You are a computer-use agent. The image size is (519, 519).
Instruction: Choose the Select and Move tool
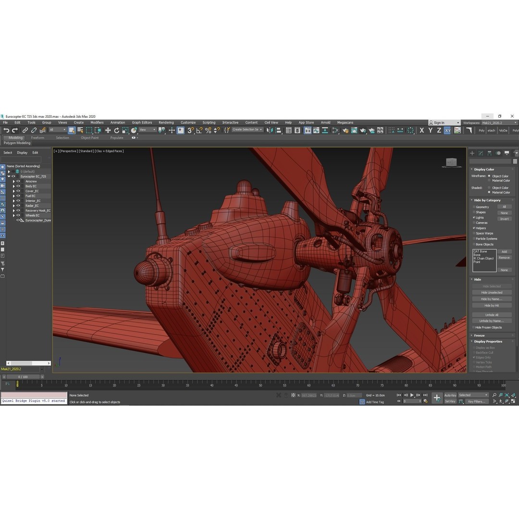tap(108, 130)
